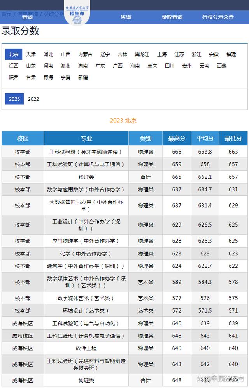249x388 pixels.
Task: Click the university admissions office logo
Action: tap(77, 13)
